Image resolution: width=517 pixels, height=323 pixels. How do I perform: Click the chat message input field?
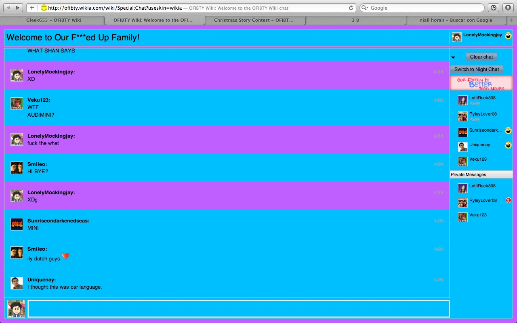(238, 309)
